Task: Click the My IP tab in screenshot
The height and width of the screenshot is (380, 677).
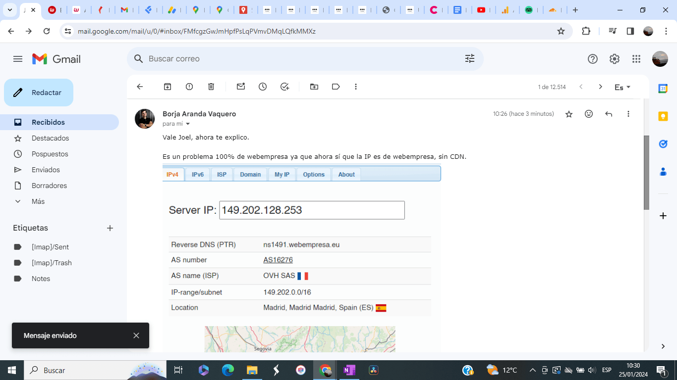Action: tap(282, 174)
